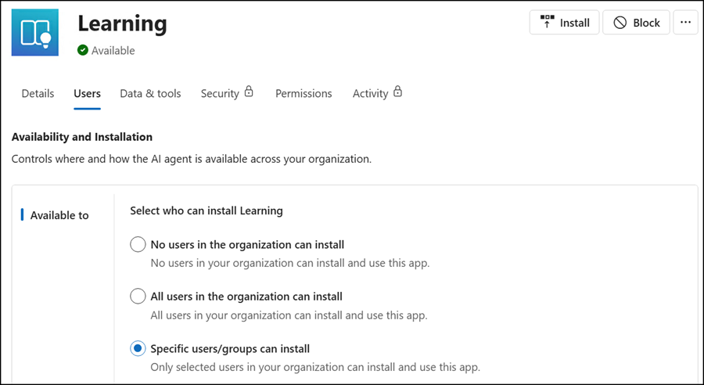View the Activity tab
The height and width of the screenshot is (385, 704).
(x=371, y=93)
